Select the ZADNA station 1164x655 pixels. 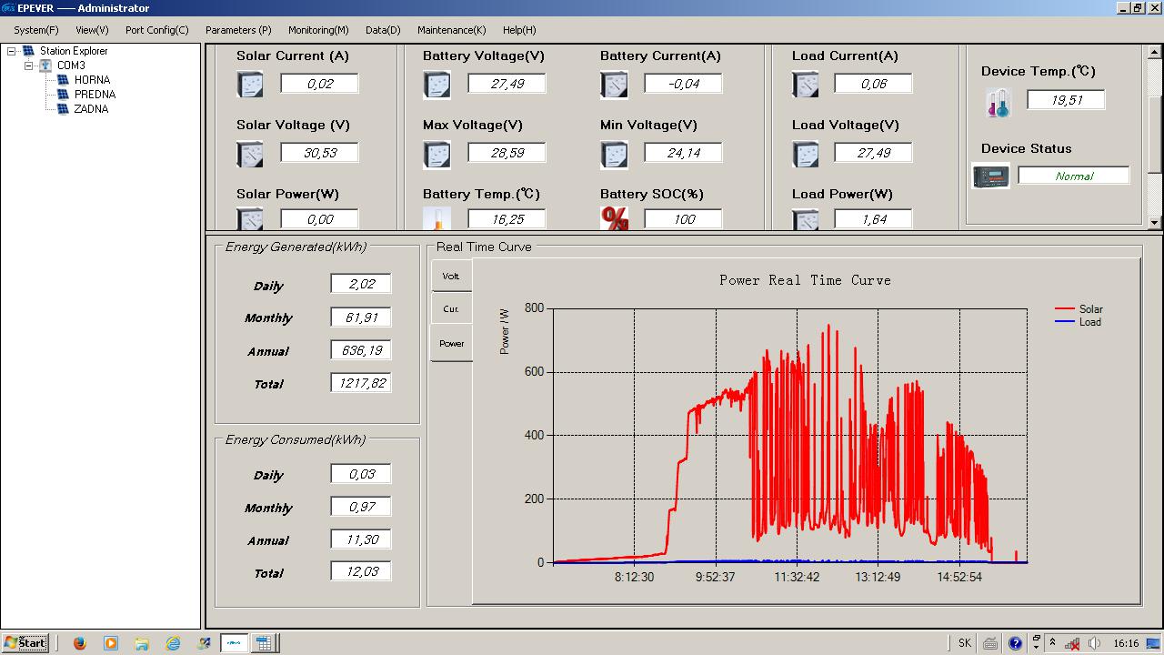[91, 109]
